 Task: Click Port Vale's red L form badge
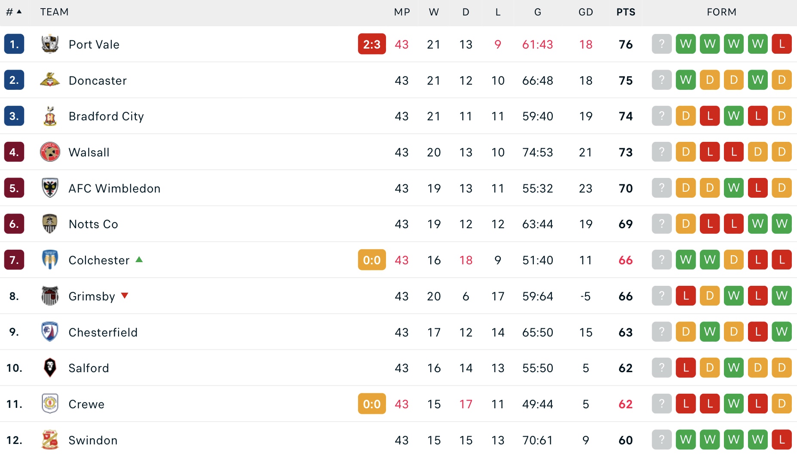pos(782,44)
